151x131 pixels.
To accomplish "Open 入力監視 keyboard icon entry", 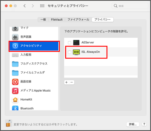I will tap(15, 55).
